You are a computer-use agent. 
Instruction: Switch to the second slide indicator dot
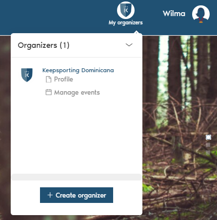208,145
